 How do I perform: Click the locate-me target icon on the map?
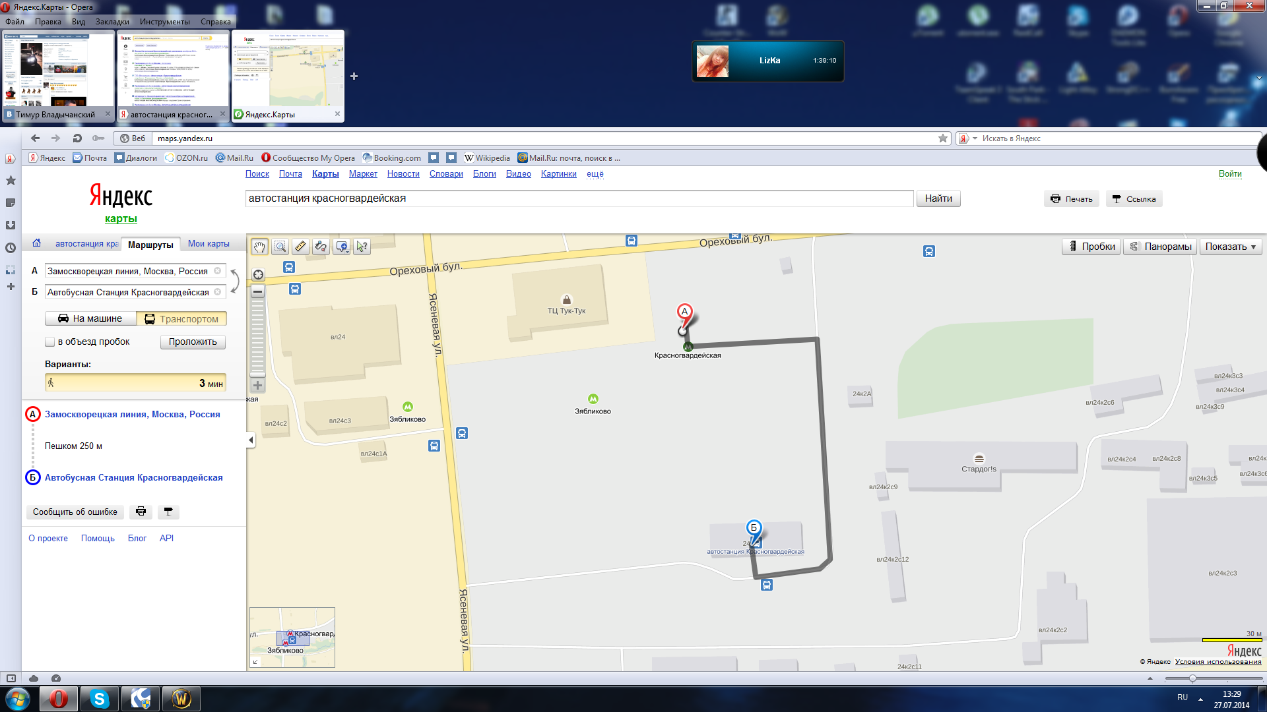(x=258, y=275)
